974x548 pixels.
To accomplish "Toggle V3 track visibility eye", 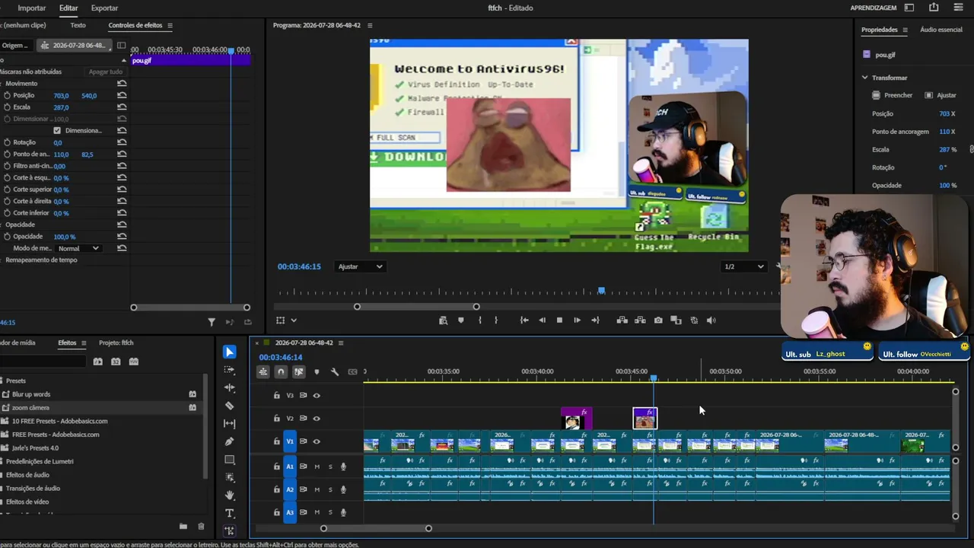I will (x=317, y=396).
